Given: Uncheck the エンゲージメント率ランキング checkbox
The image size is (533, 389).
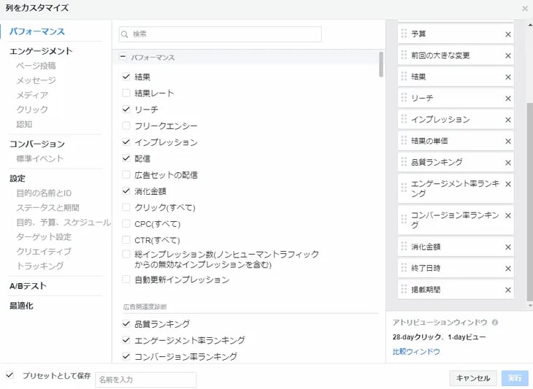Looking at the screenshot, I should coord(126,340).
